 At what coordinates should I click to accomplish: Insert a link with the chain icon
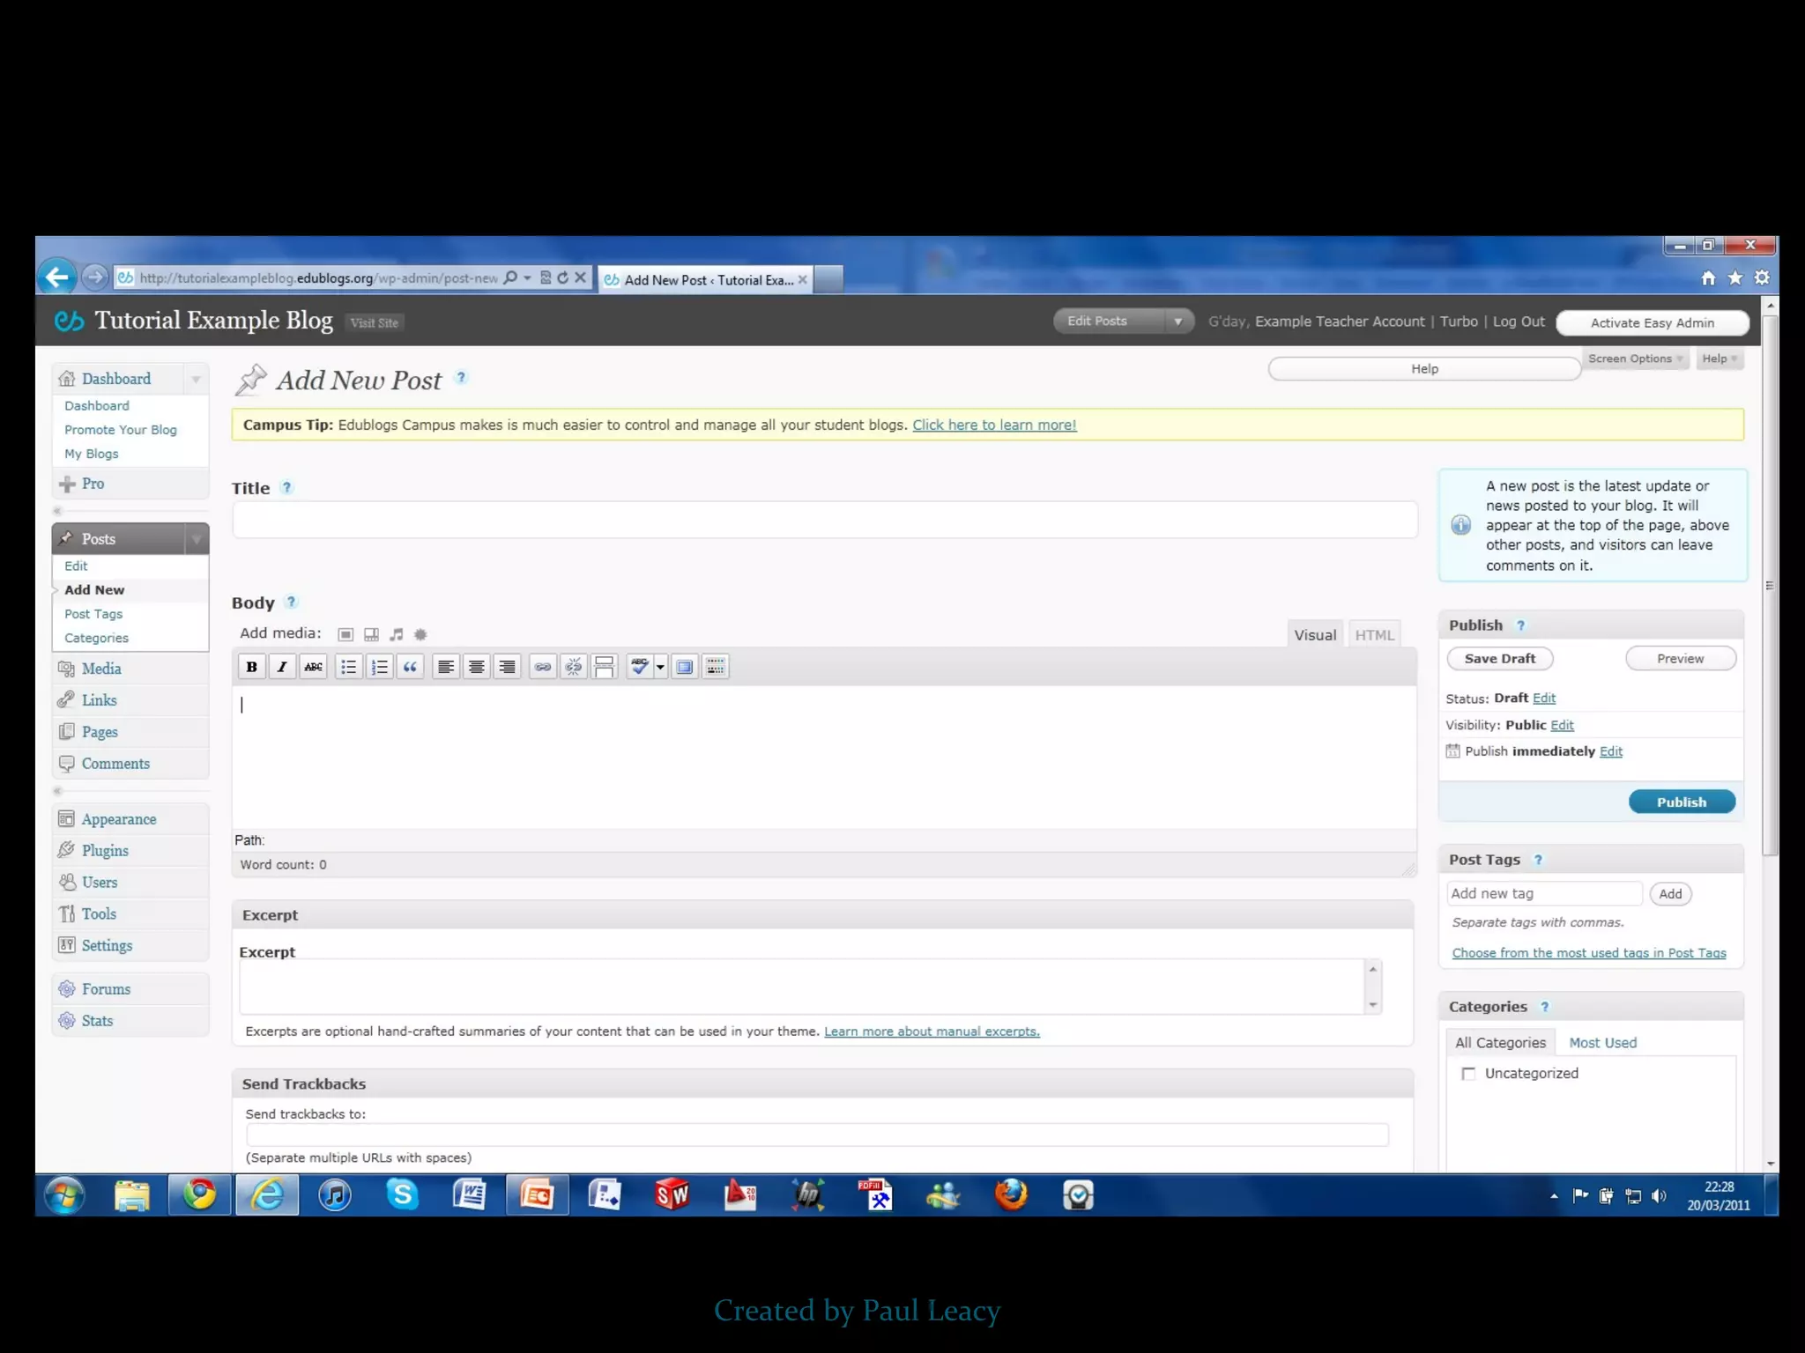pos(543,667)
